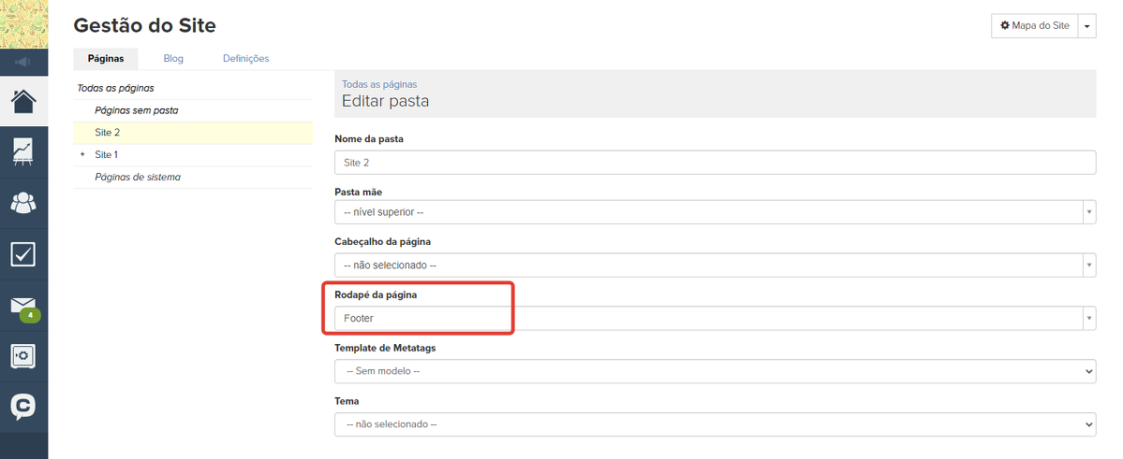Switch to the Blog tab

173,58
